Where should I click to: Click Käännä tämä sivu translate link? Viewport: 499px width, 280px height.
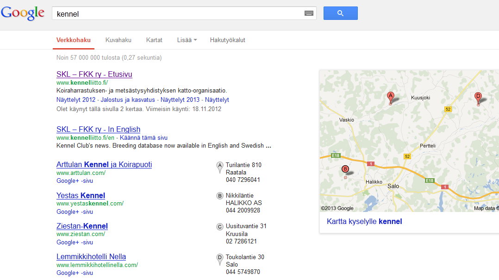tap(143, 138)
